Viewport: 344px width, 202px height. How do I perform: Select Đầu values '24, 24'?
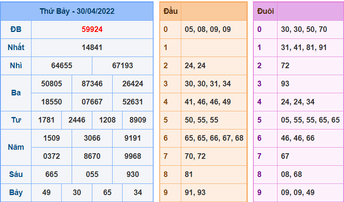(195, 66)
